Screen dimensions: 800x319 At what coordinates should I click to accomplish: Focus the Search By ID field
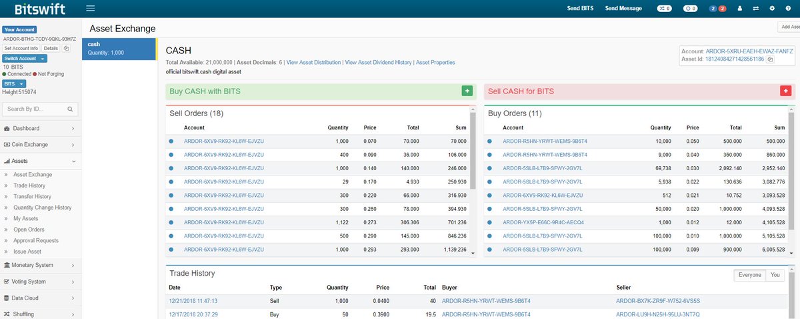click(40, 108)
